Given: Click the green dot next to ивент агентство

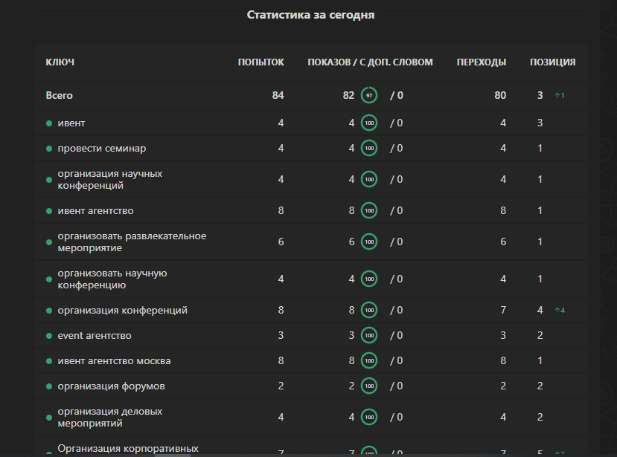Looking at the screenshot, I should tap(49, 211).
